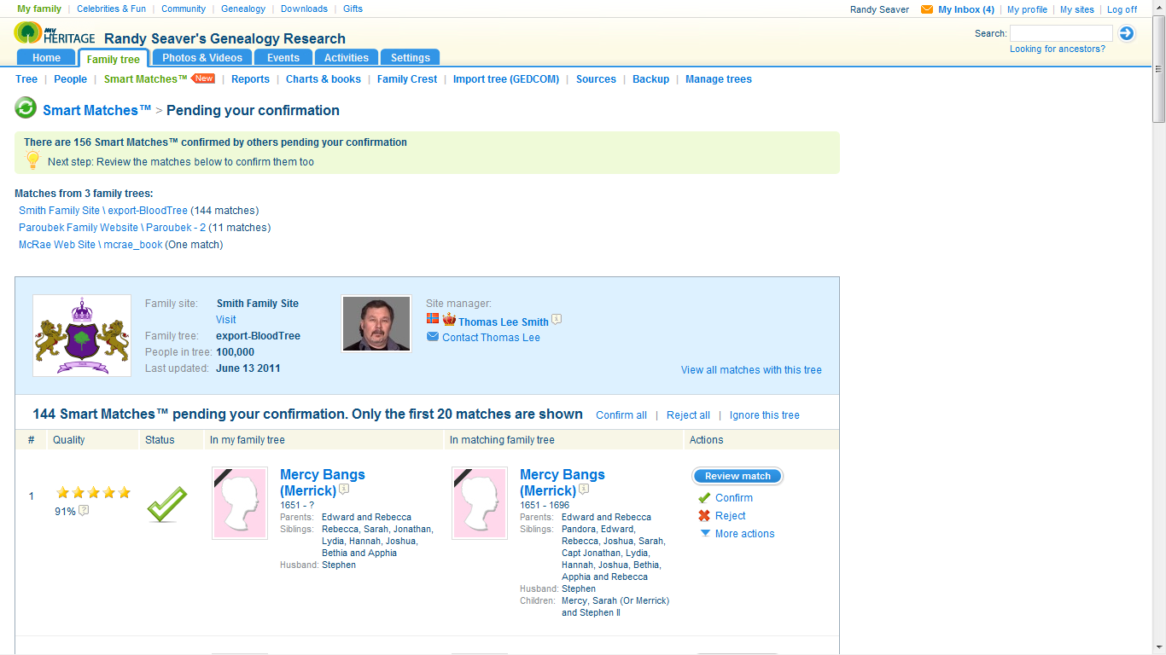Focus the Search input field
This screenshot has height=655, width=1166.
click(1061, 33)
